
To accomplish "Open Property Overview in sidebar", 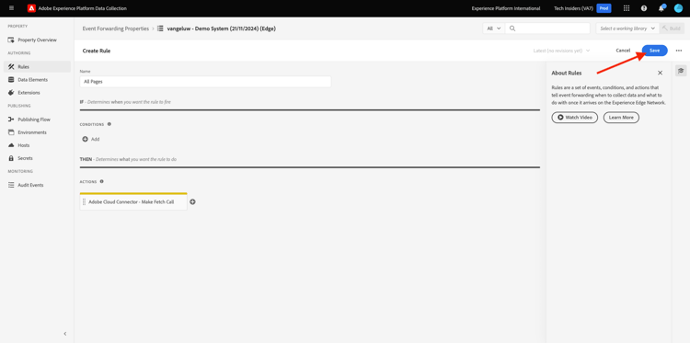I will (x=37, y=40).
